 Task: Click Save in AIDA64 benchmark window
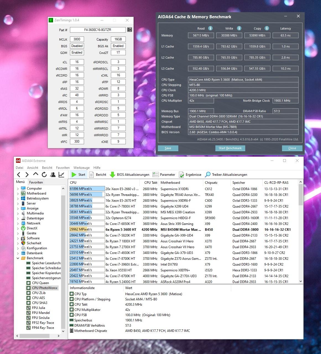tap(168, 148)
